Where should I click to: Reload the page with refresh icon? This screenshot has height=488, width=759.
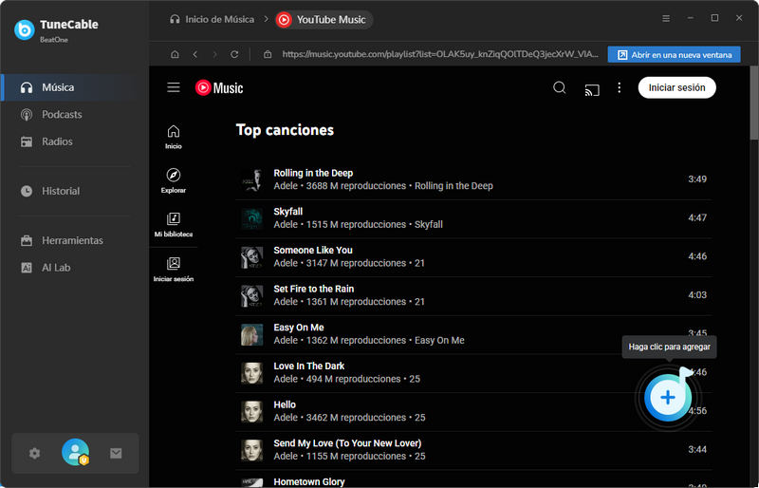234,54
